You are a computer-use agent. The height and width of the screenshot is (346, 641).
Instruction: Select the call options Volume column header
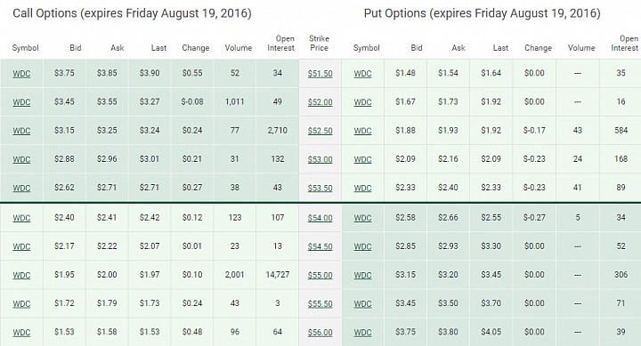[239, 48]
